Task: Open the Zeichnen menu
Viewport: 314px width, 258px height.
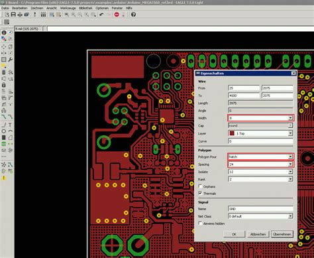Action: [36, 8]
